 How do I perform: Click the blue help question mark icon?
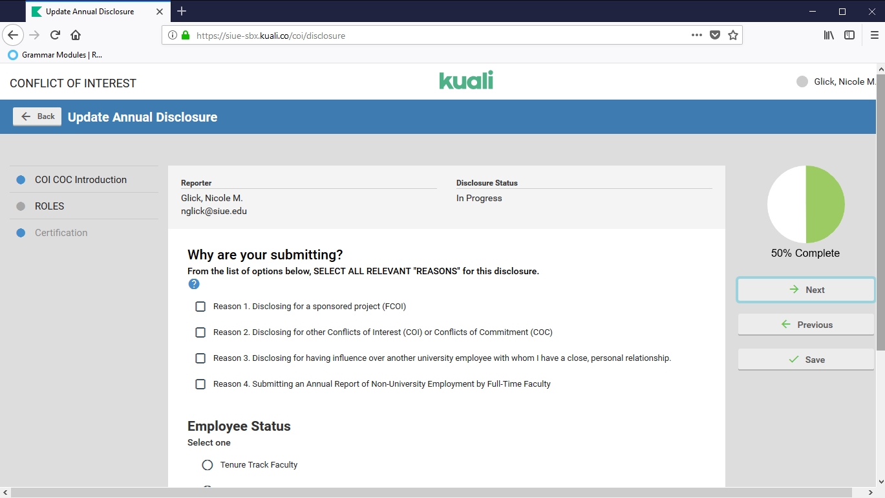point(194,284)
